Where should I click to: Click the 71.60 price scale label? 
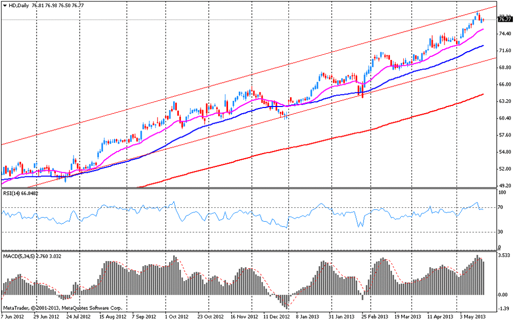pyautogui.click(x=505, y=51)
